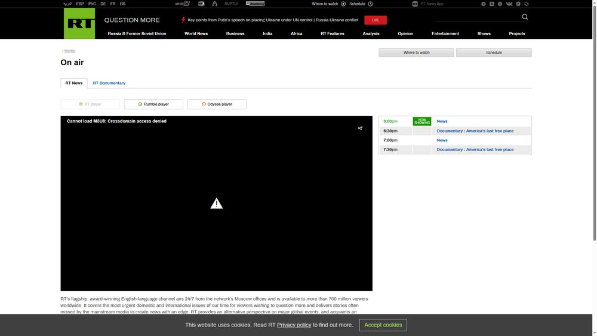Viewport: 597px width, 336px height.
Task: Click the warning triangle in the video
Action: click(216, 203)
